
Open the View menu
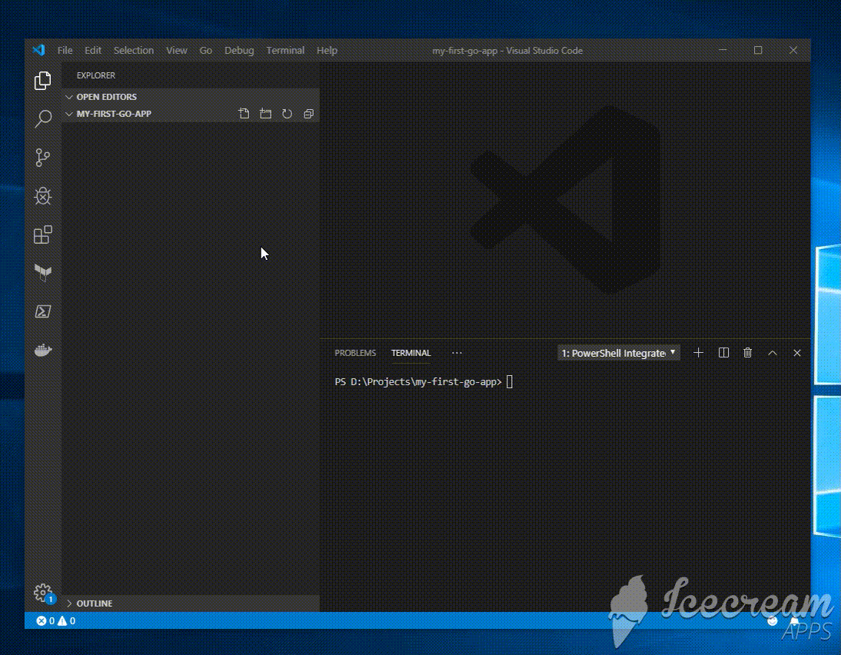pyautogui.click(x=177, y=51)
